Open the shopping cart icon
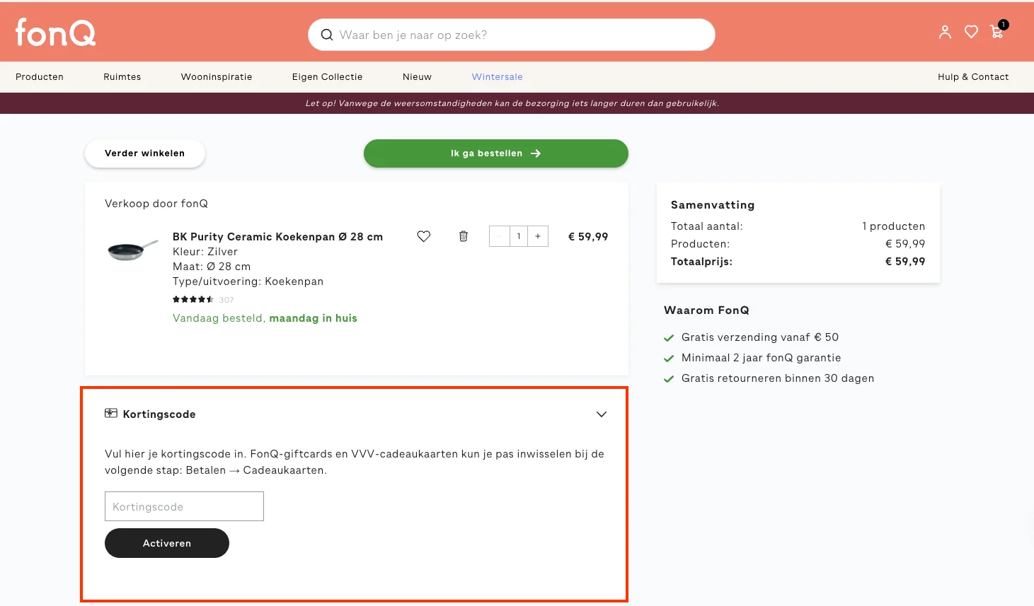This screenshot has width=1034, height=606. coord(997,32)
